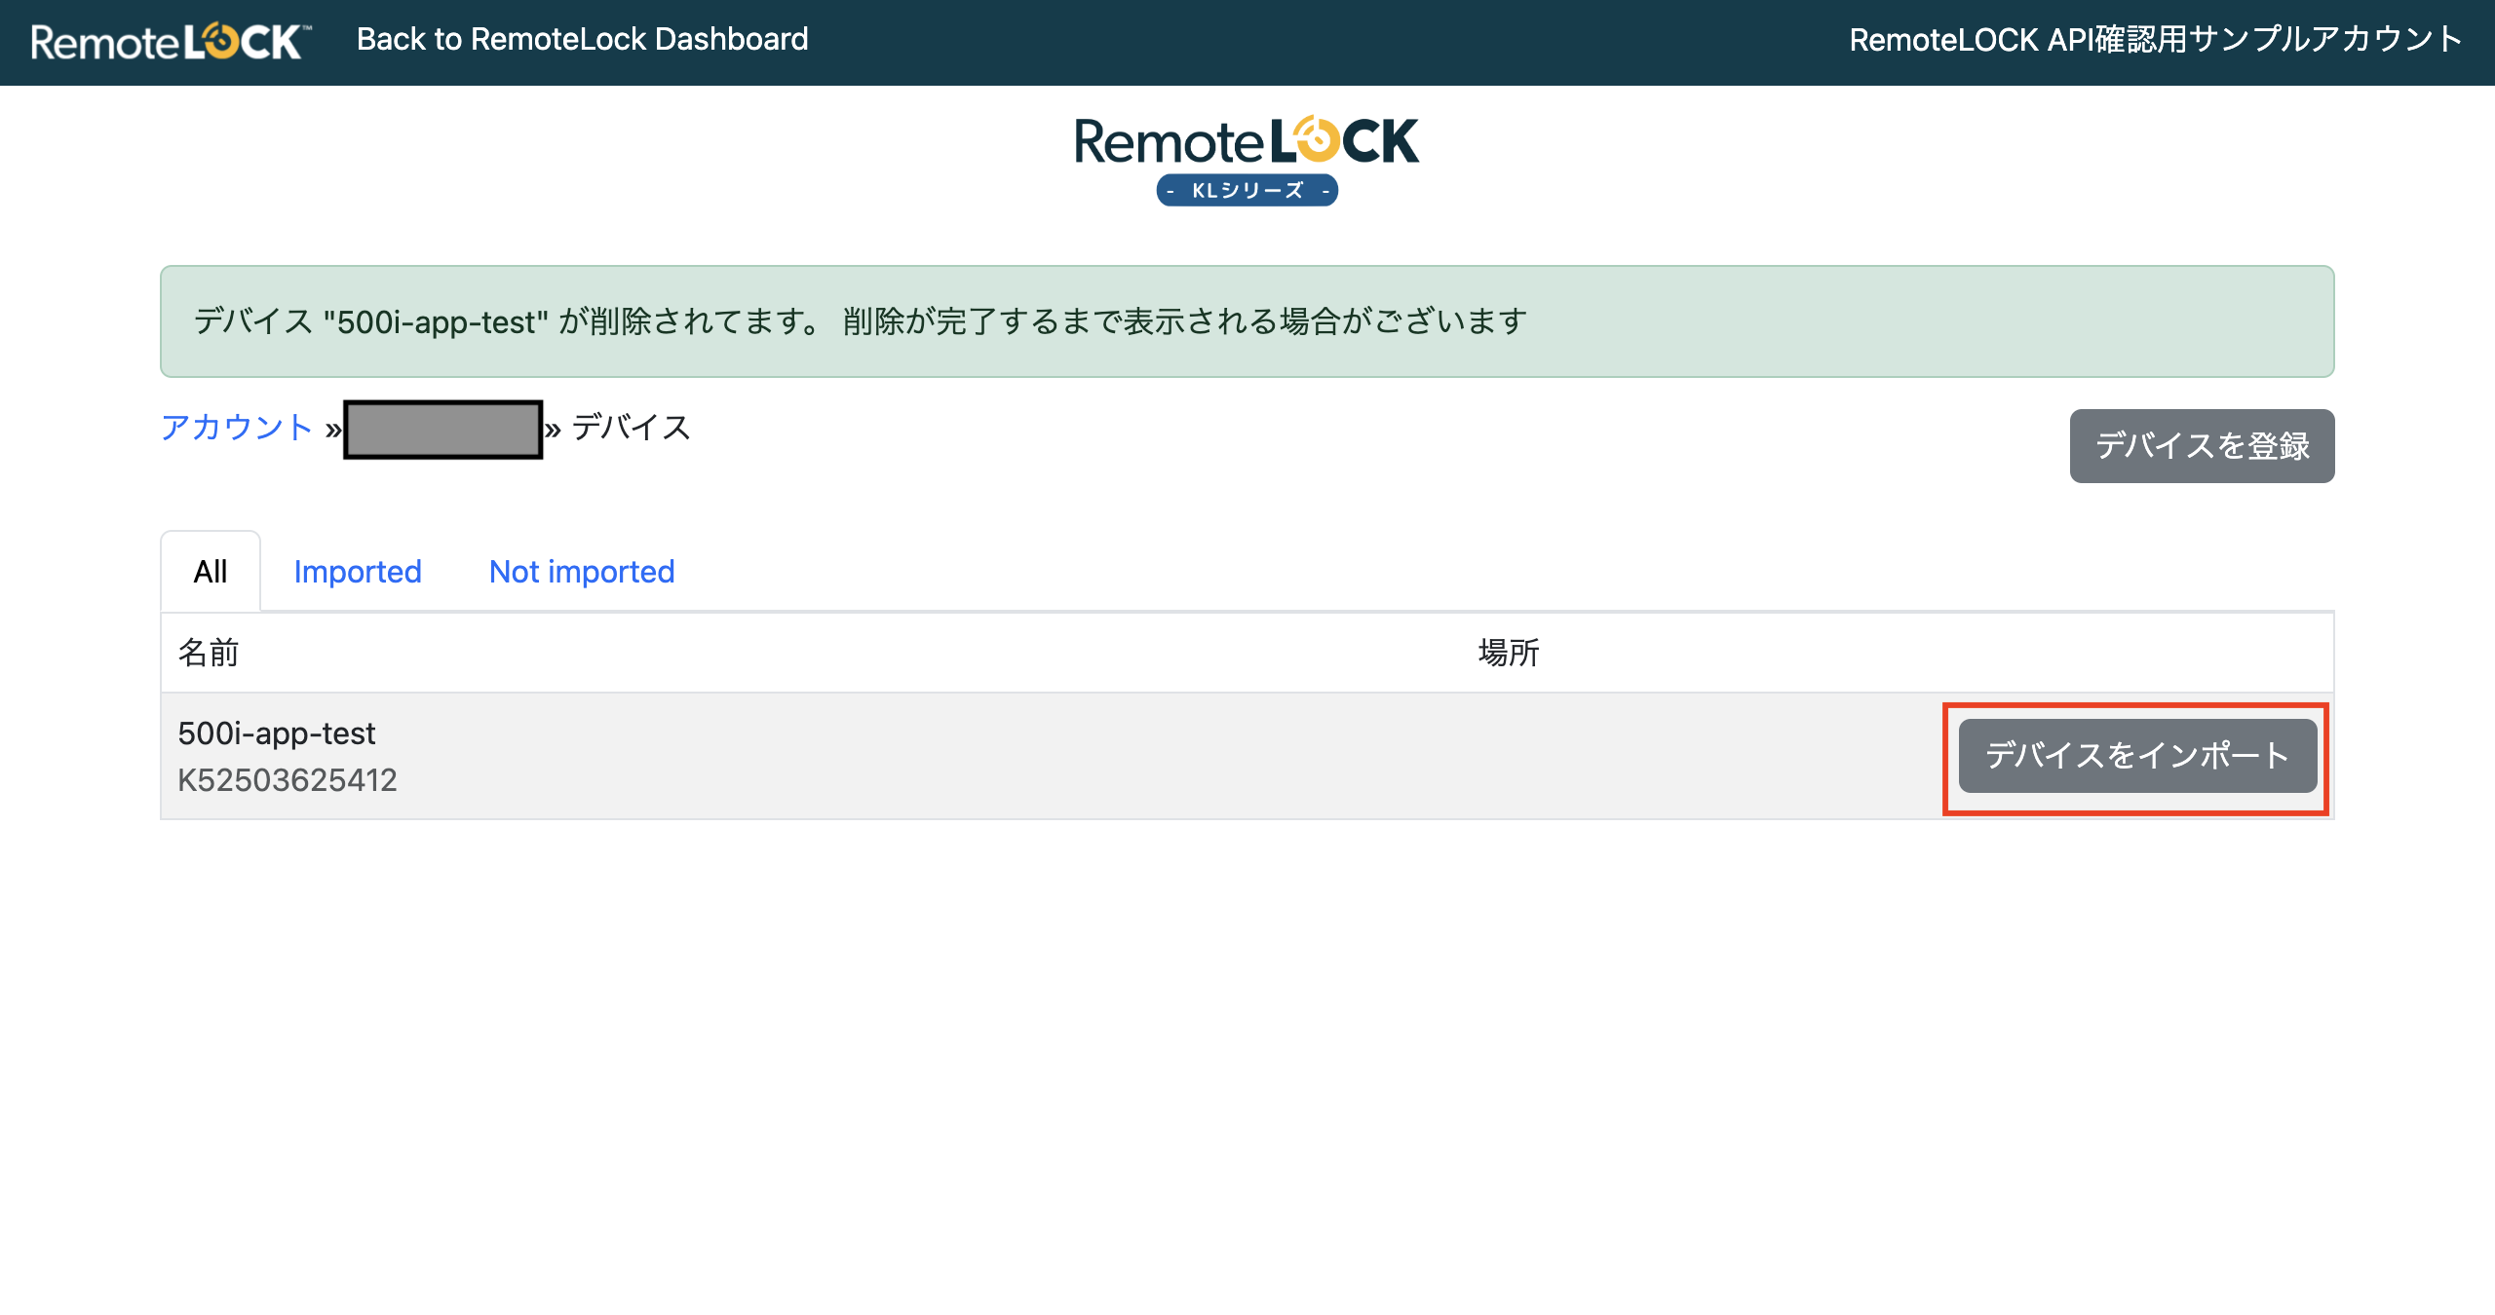
Task: Click the デバイスを登録 button
Action: [x=2202, y=445]
